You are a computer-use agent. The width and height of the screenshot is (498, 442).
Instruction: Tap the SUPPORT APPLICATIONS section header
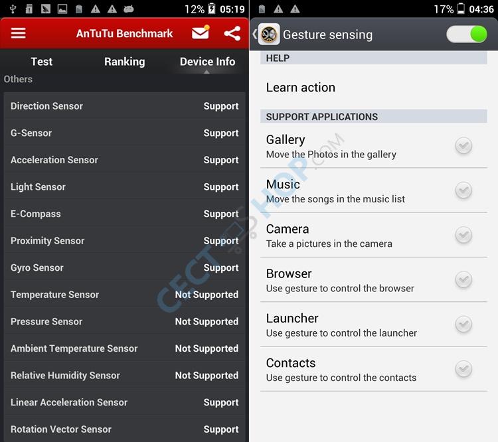pyautogui.click(x=373, y=117)
